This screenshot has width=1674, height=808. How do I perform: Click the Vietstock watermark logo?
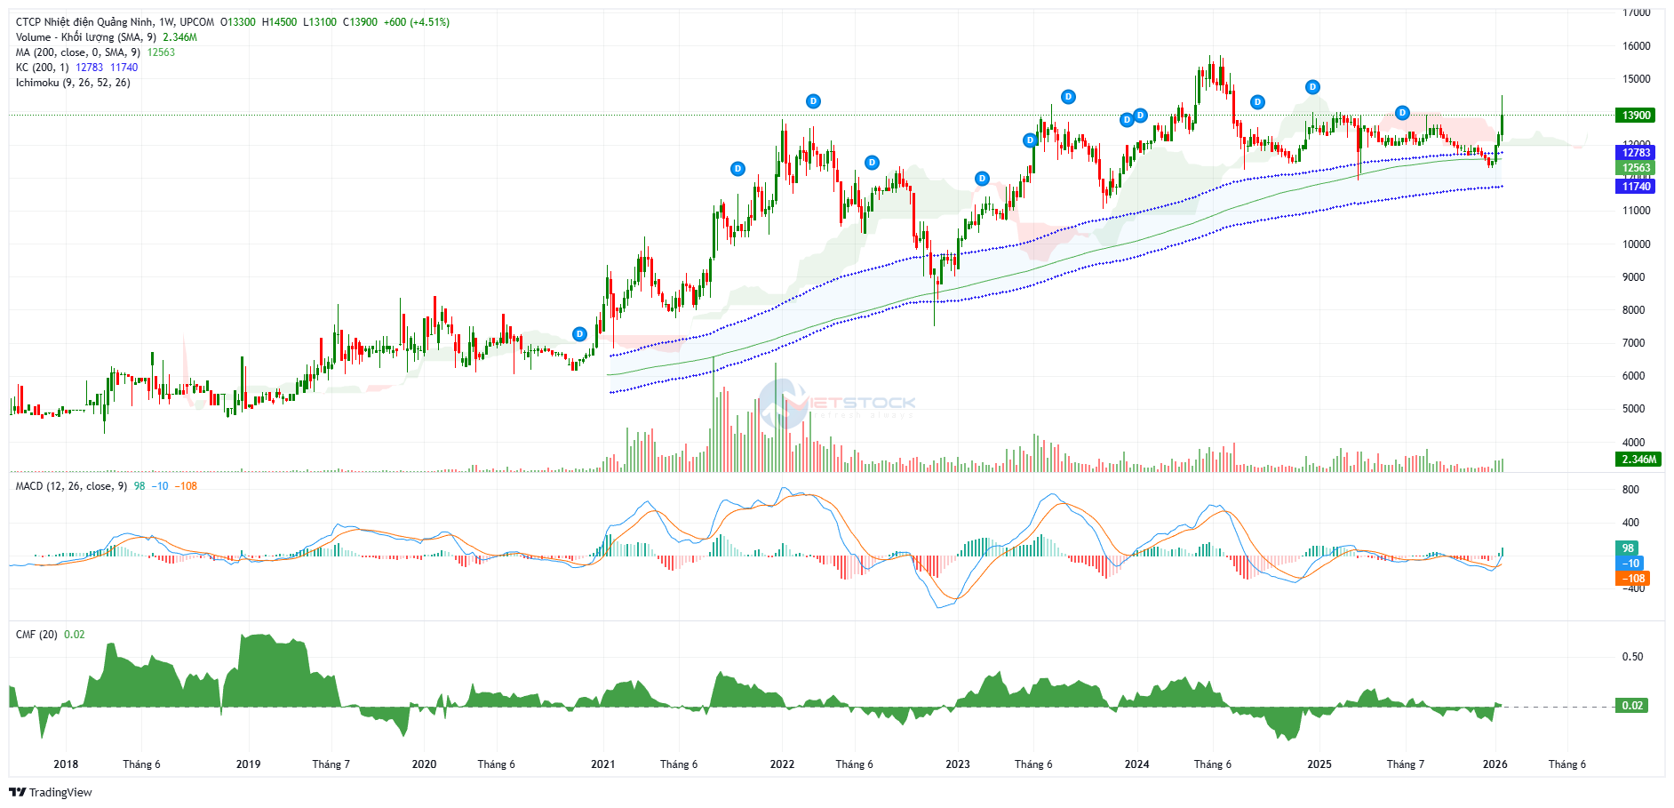(x=835, y=404)
